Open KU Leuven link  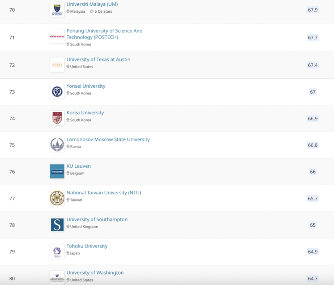[78, 166]
